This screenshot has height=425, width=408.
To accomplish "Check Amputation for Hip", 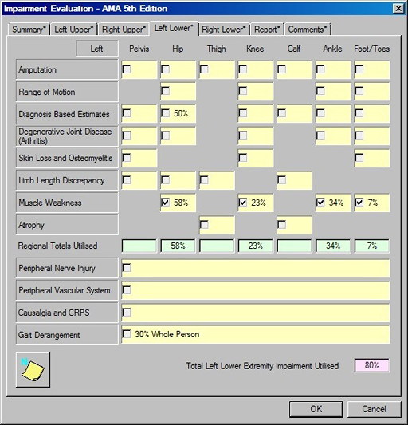I will tap(166, 69).
